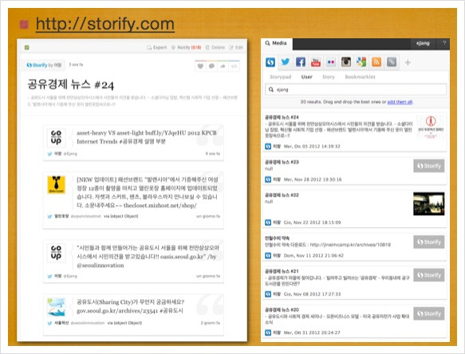
Task: Click photo thumbnail of #22 result
Action: (x=429, y=203)
